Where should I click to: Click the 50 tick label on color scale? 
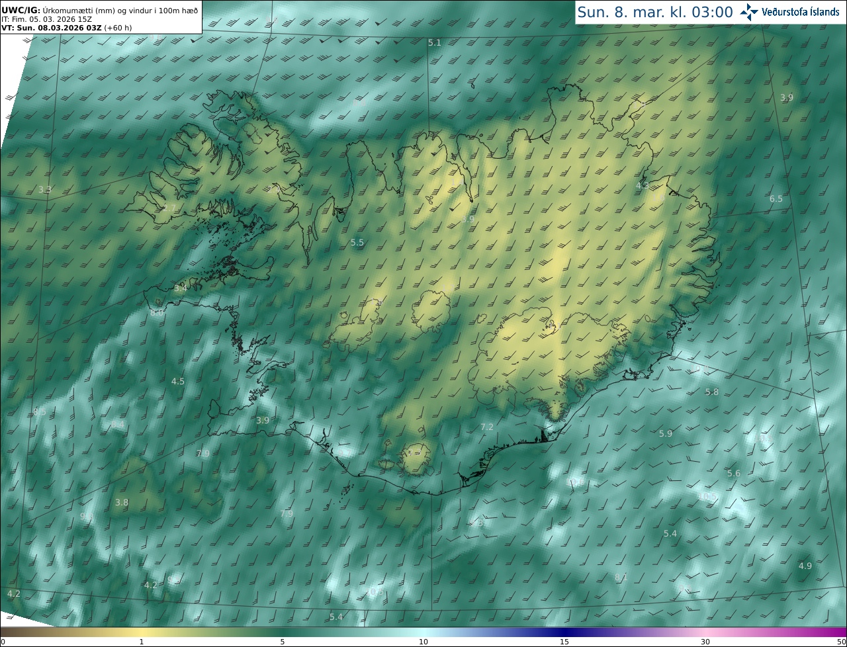click(x=841, y=642)
